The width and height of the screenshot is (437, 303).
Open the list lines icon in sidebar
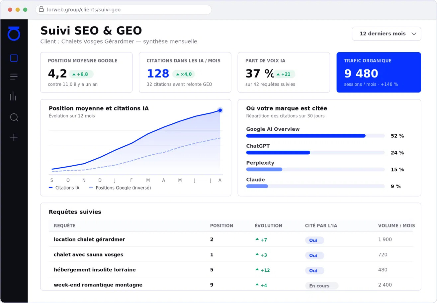click(14, 77)
